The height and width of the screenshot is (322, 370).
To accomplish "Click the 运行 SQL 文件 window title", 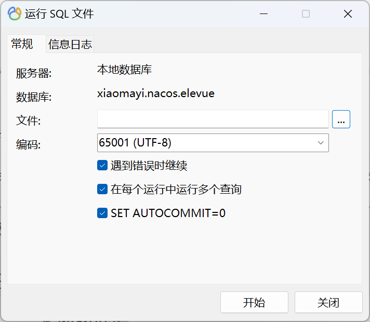I will (x=59, y=14).
